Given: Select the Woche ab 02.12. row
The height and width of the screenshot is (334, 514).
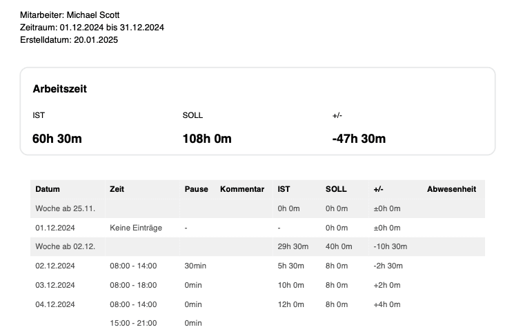Looking at the screenshot, I should point(257,246).
